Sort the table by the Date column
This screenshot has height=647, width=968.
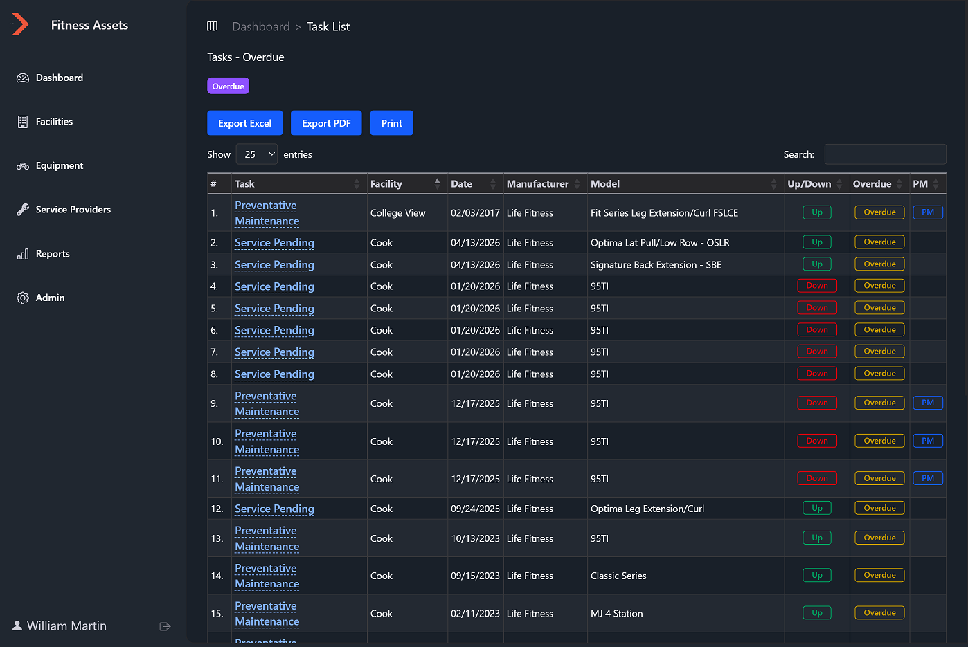pyautogui.click(x=461, y=183)
